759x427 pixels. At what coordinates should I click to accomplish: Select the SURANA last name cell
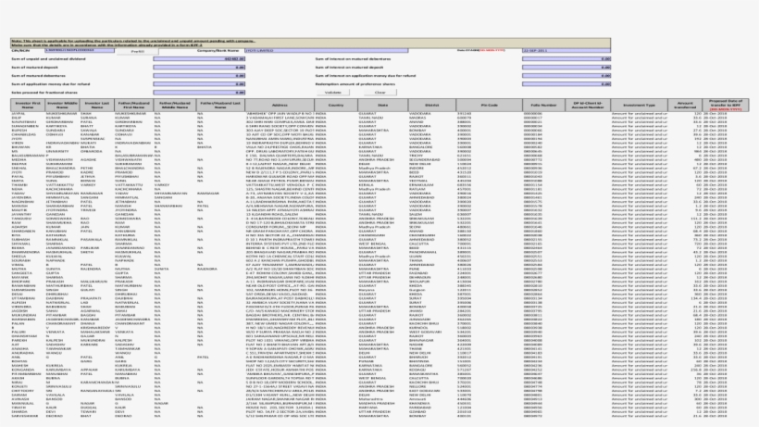pyautogui.click(x=97, y=118)
